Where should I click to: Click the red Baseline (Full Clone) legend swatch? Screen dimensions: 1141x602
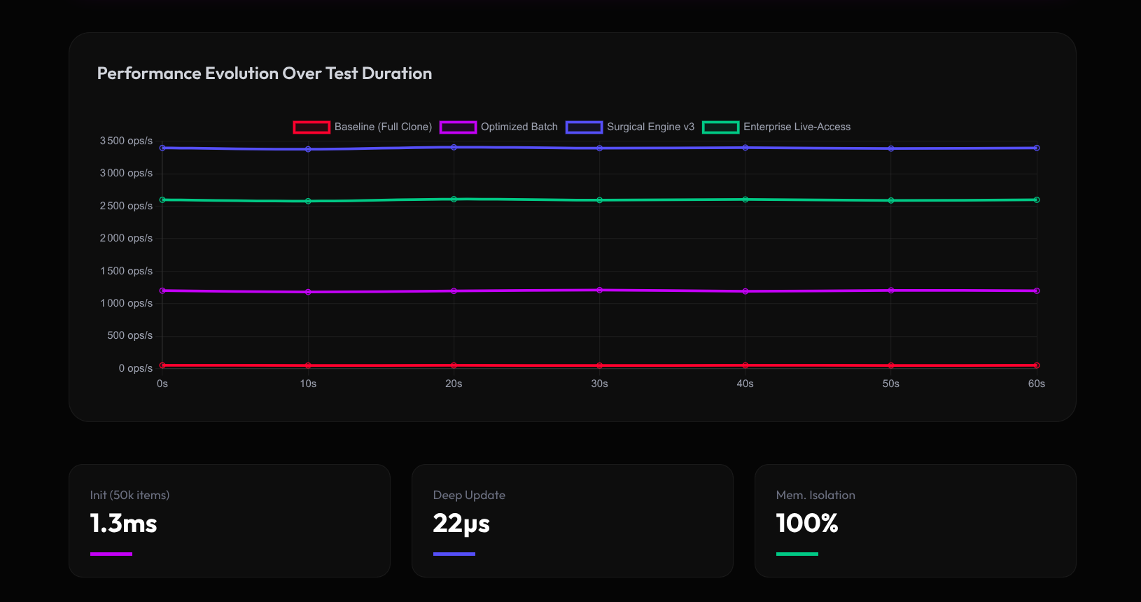311,127
